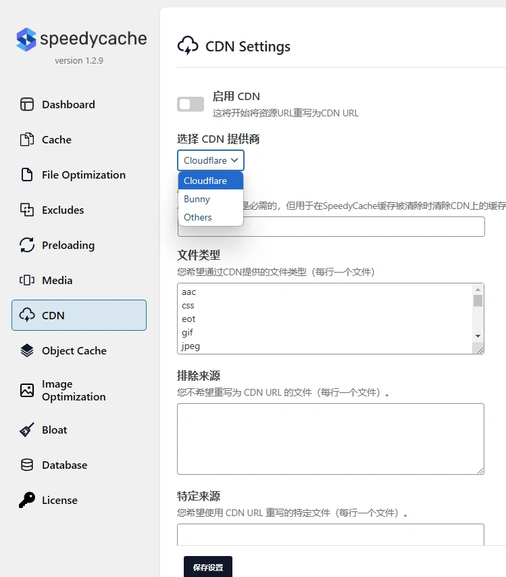Click the 'eot' entry in file types
506x577 pixels.
188,319
